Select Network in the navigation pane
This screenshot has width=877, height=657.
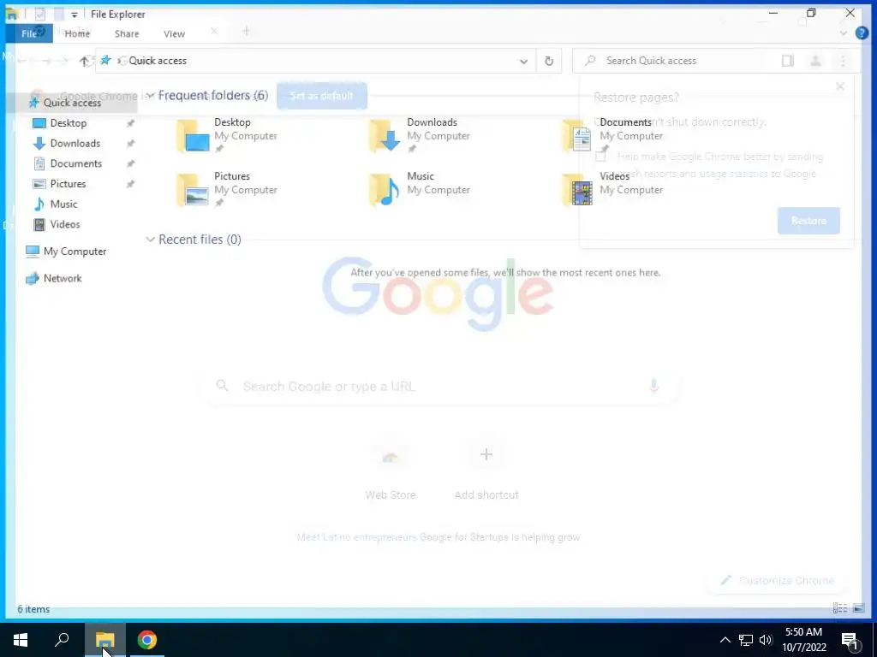(63, 278)
